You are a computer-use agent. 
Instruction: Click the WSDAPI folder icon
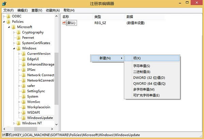[x=23, y=112]
